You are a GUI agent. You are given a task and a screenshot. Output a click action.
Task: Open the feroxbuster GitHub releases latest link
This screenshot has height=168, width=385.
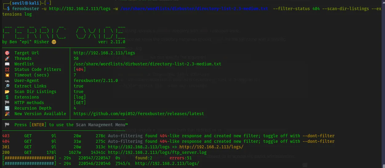pos(138,114)
